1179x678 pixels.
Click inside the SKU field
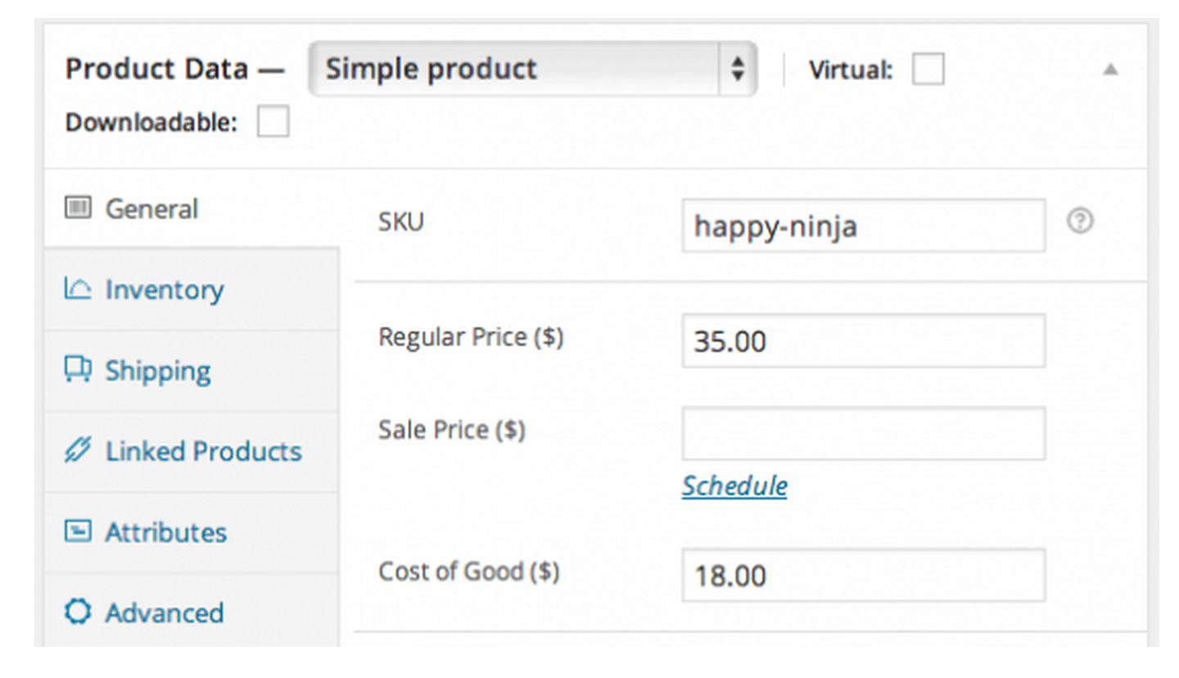click(x=862, y=225)
